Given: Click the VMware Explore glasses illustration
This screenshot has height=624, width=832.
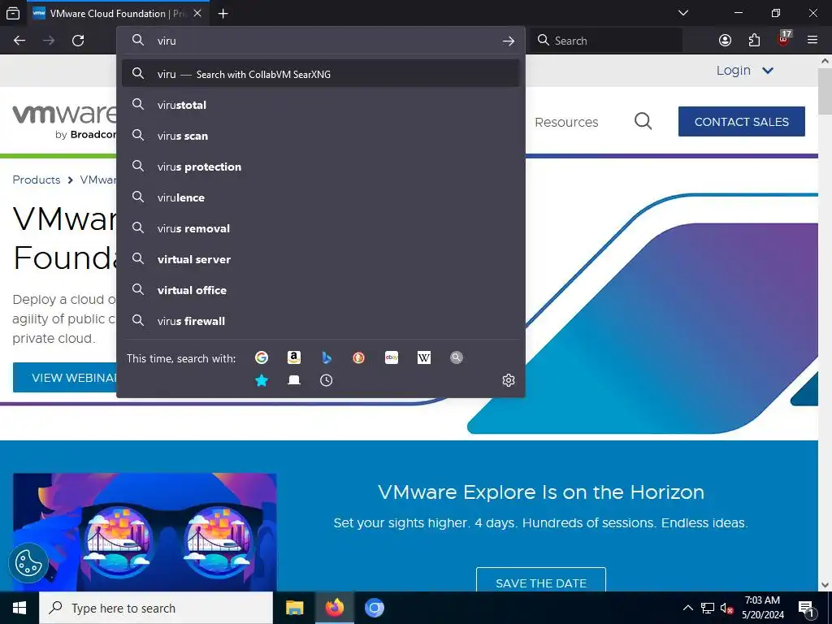Looking at the screenshot, I should click(x=145, y=532).
